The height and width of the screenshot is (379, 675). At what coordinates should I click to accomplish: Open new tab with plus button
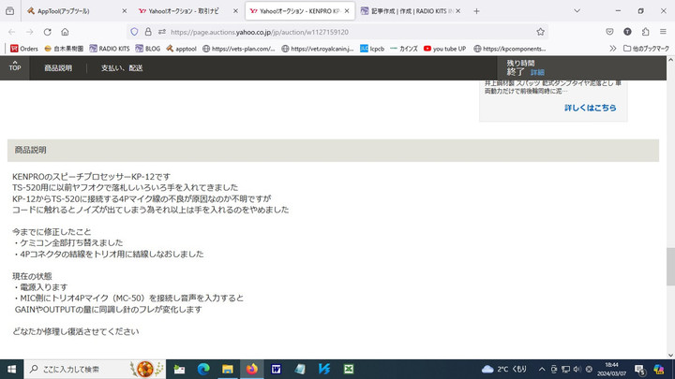click(x=476, y=10)
